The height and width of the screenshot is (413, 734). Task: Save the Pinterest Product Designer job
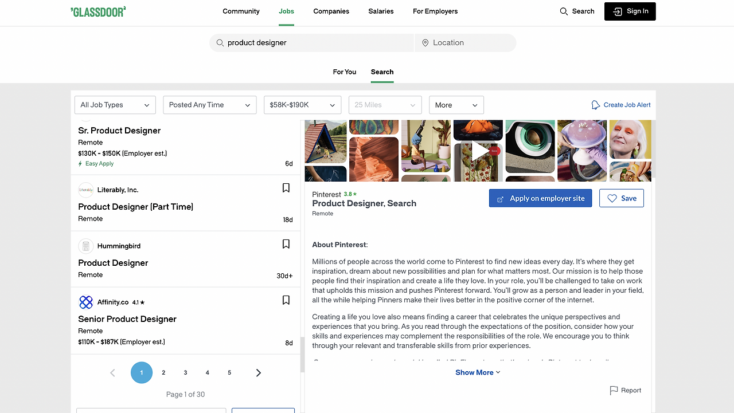(x=622, y=198)
